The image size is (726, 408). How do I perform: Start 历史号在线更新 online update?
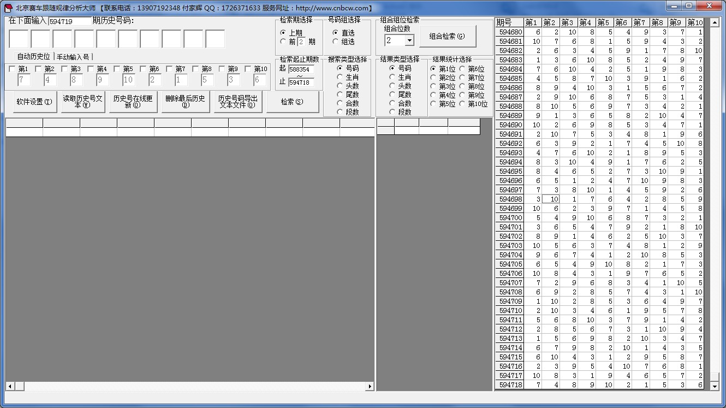(x=133, y=102)
